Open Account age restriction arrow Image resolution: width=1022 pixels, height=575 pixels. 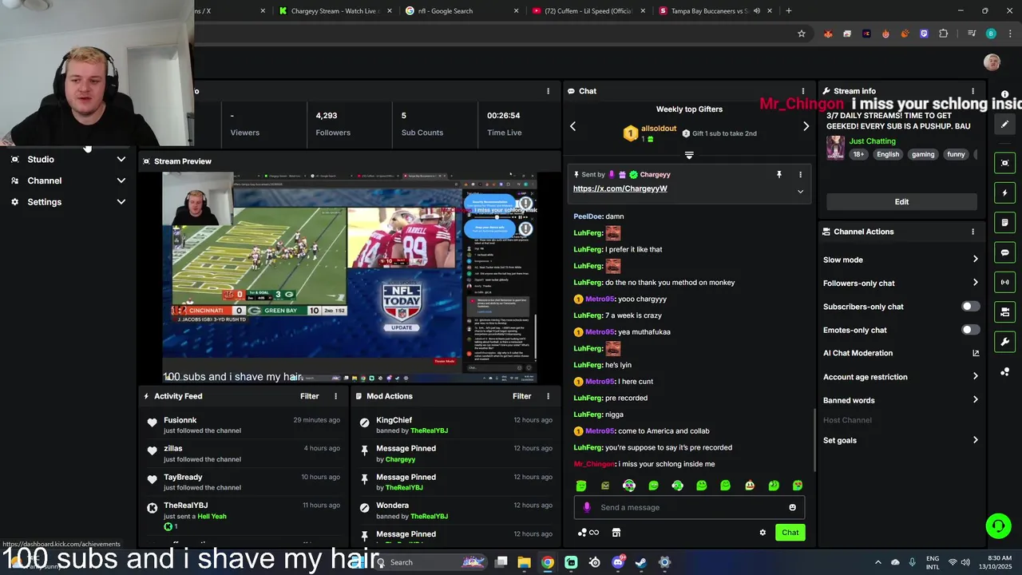click(975, 377)
